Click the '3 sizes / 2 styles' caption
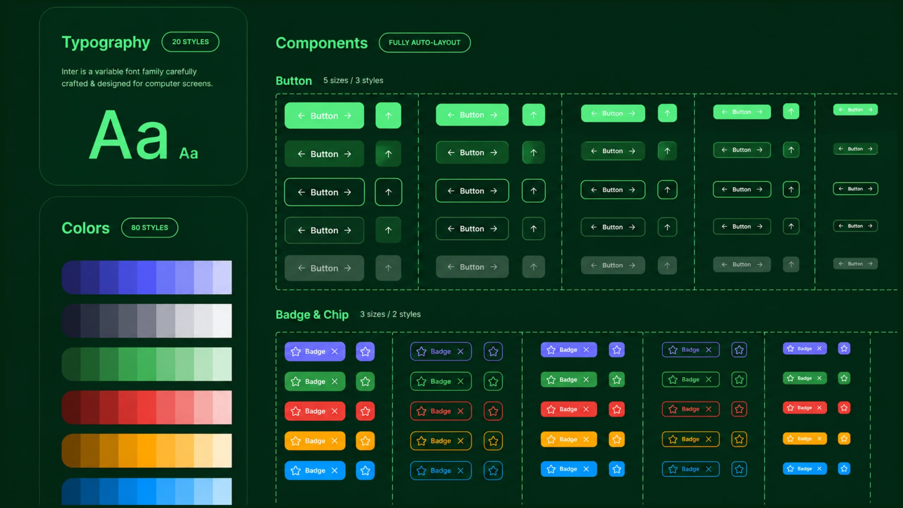The height and width of the screenshot is (508, 903). pos(390,314)
